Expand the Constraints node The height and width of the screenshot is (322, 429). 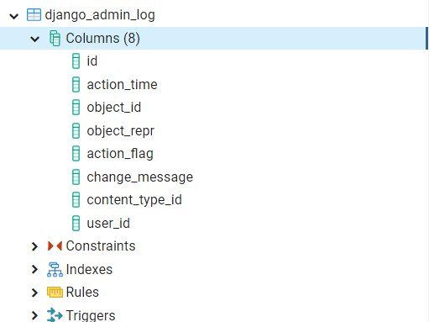(x=34, y=246)
